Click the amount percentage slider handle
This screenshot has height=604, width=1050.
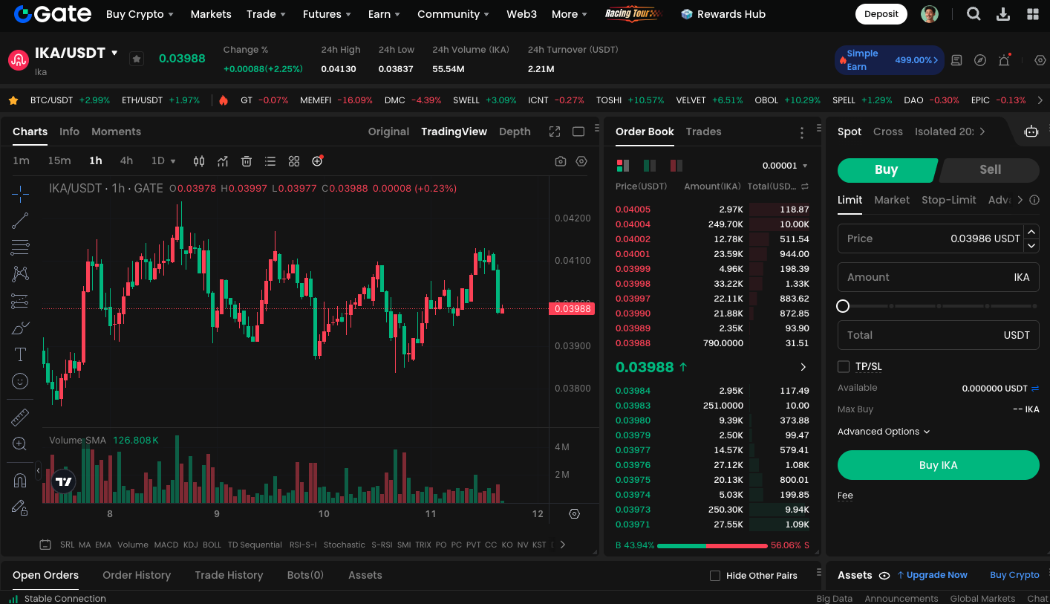coord(843,306)
